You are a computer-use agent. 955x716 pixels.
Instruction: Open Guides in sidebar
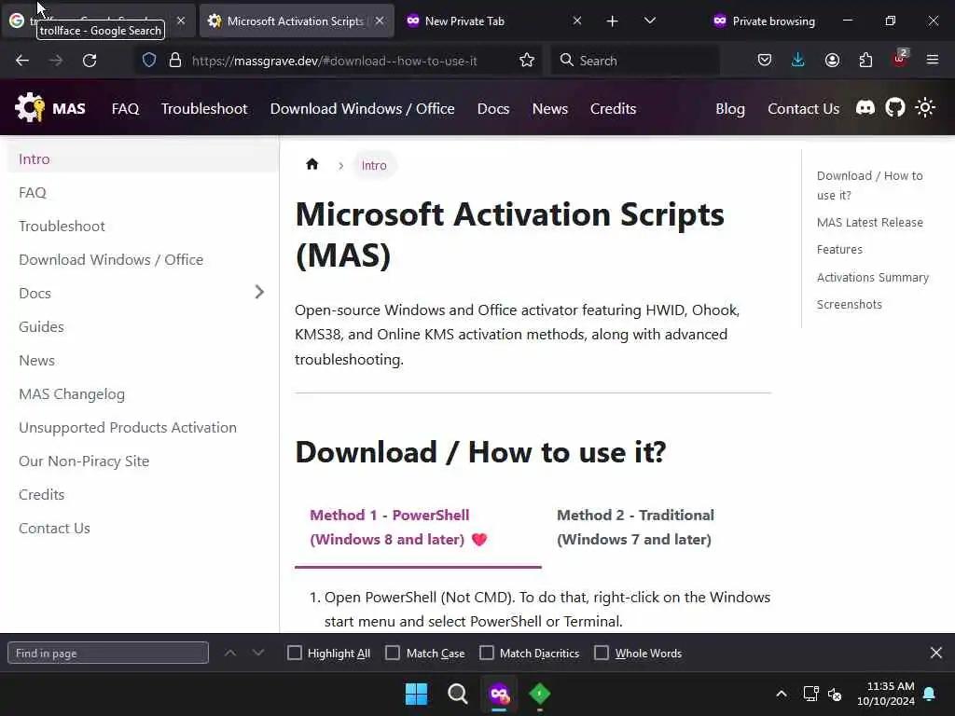point(41,327)
